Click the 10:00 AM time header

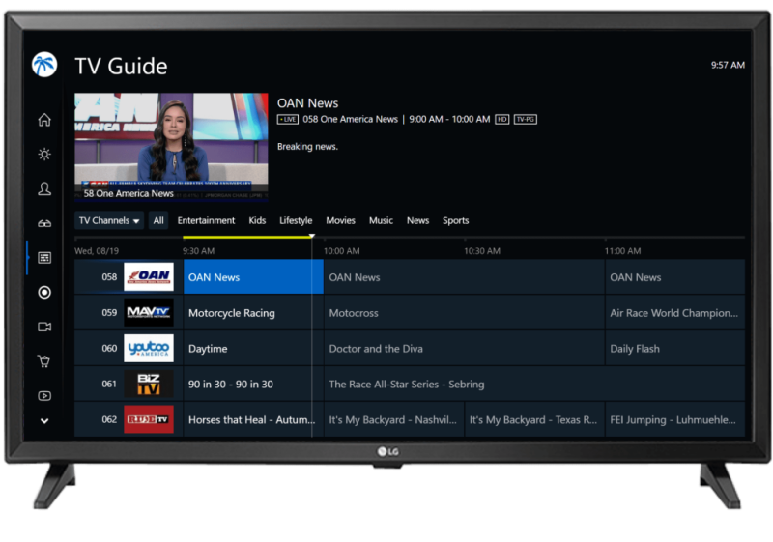tap(342, 251)
